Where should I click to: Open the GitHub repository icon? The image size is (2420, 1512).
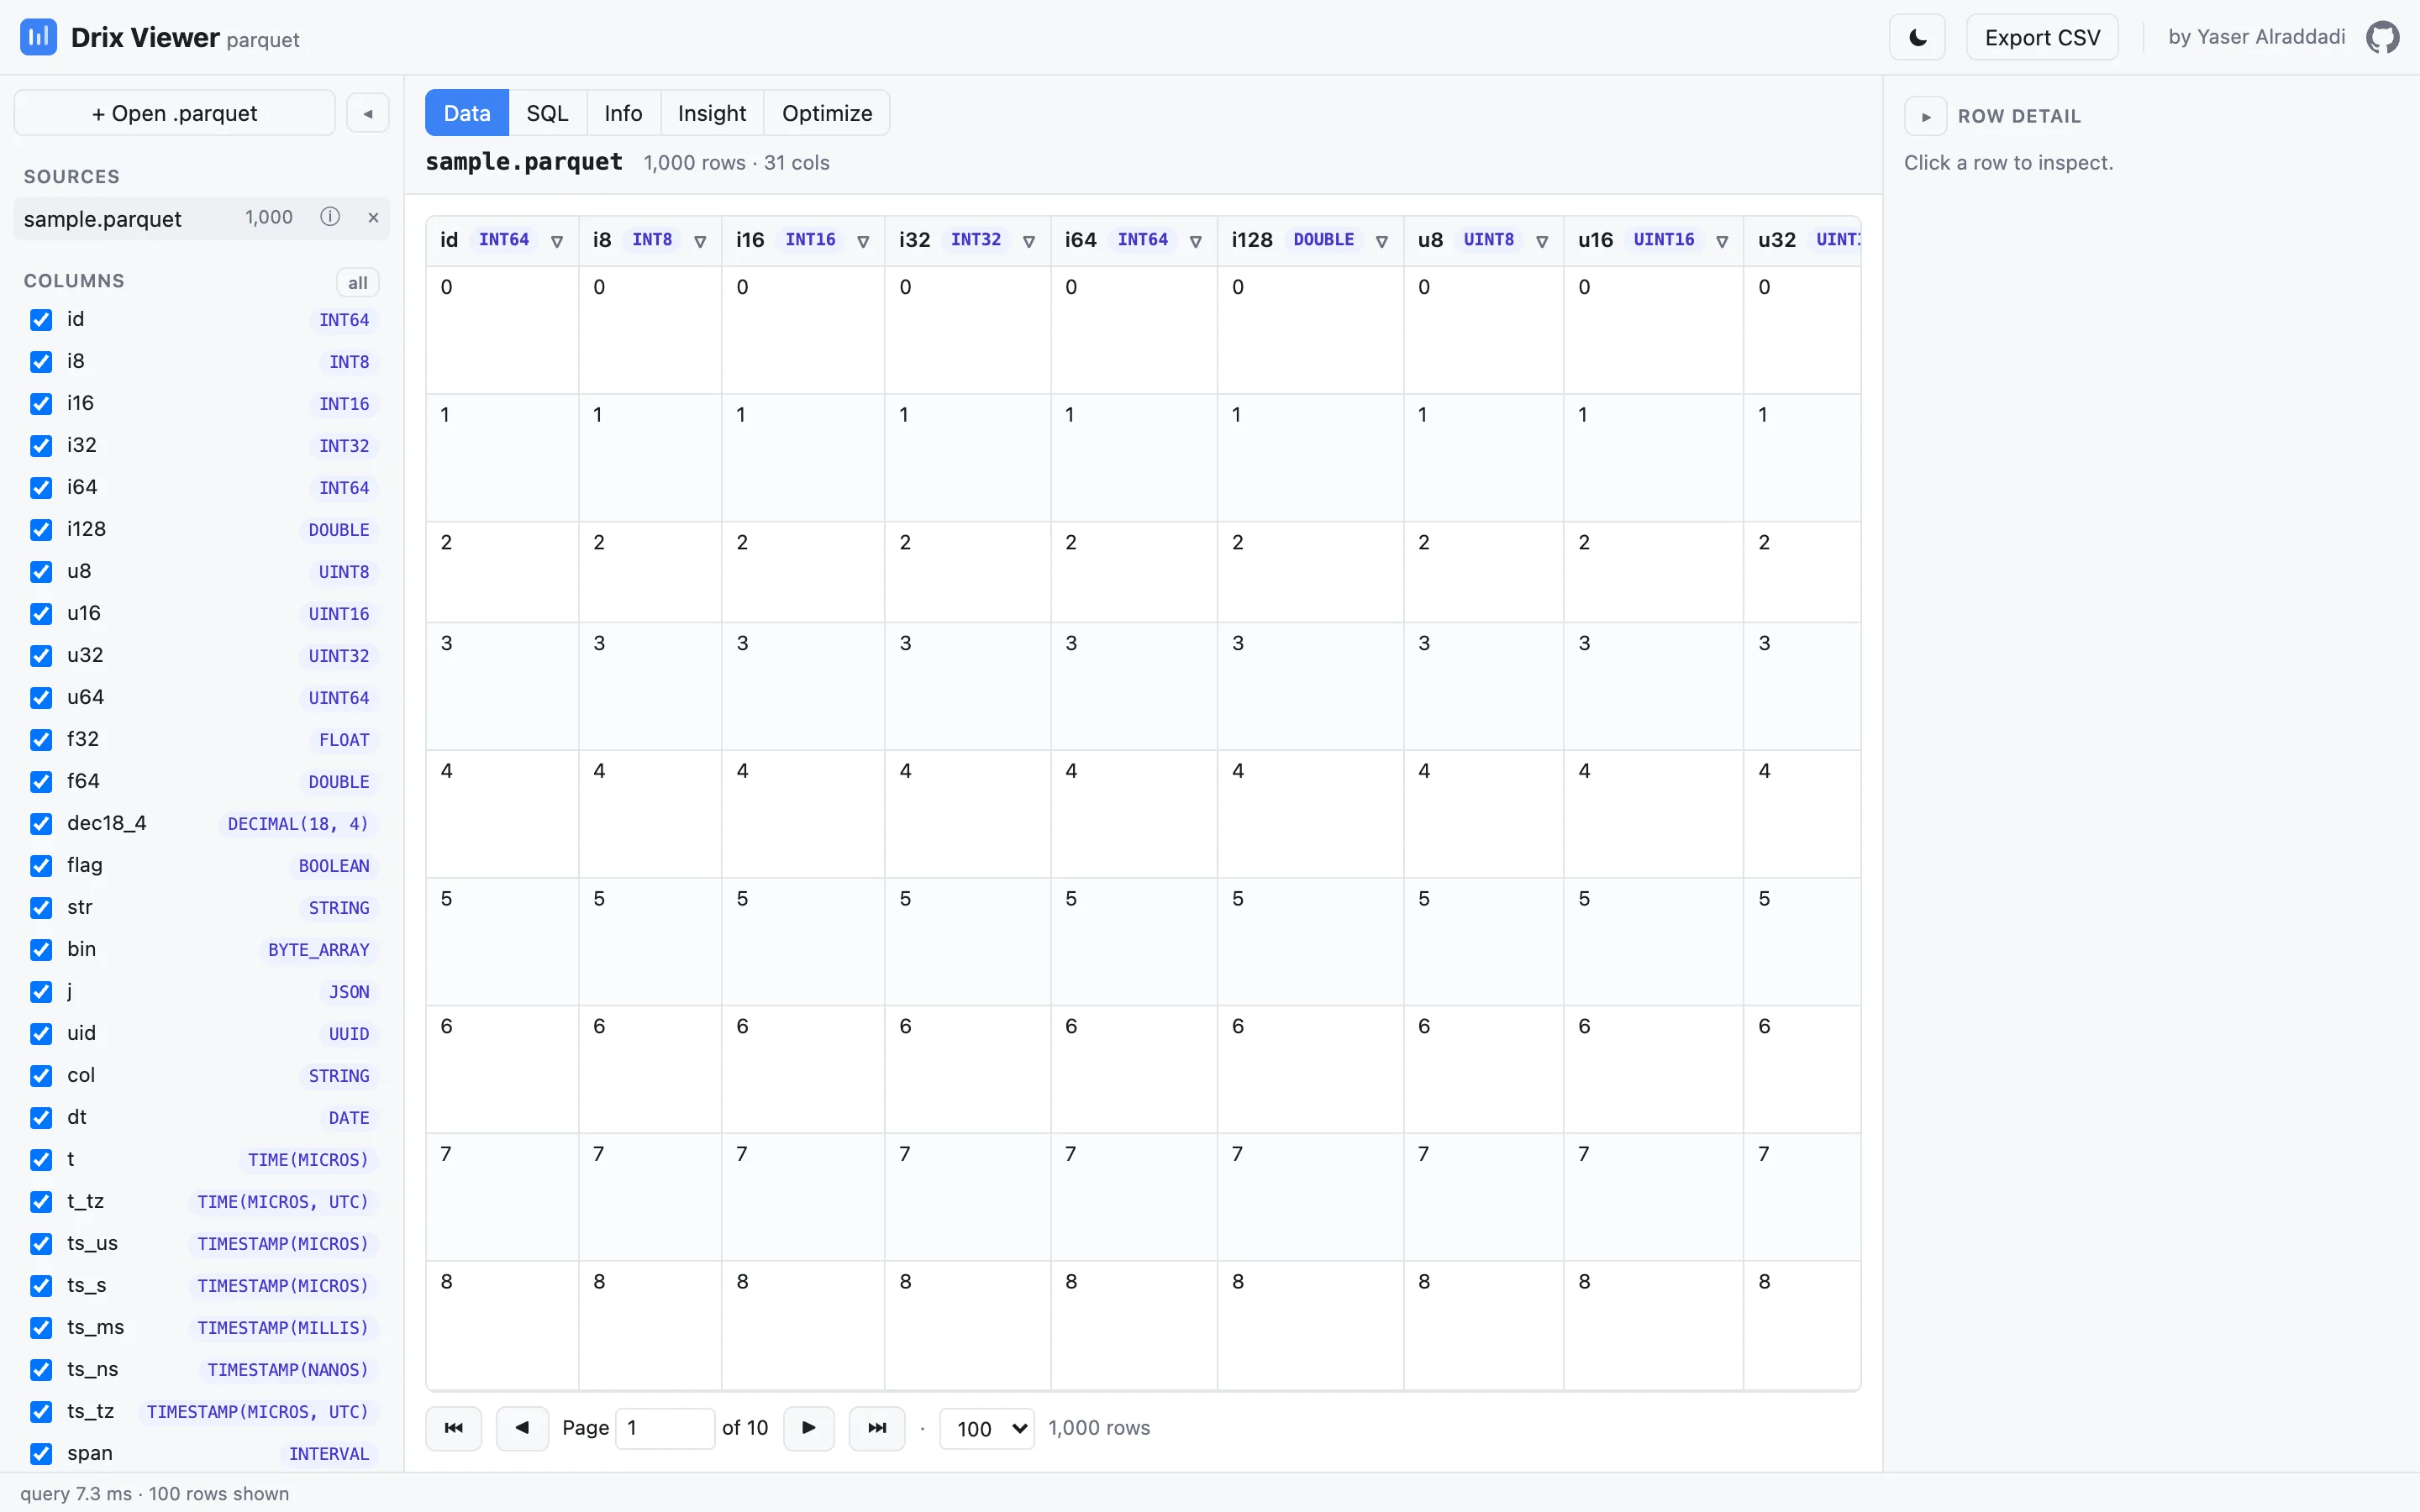[2382, 38]
